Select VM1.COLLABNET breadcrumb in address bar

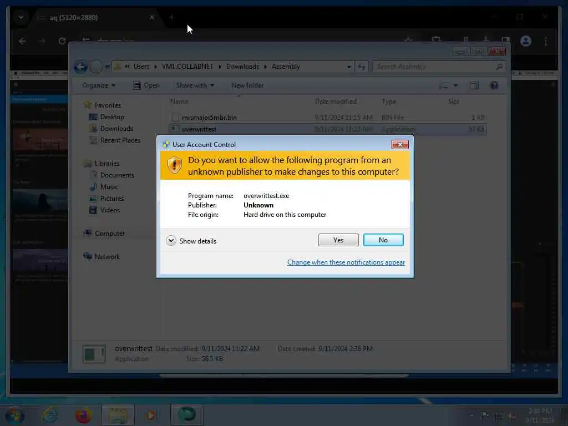click(187, 67)
